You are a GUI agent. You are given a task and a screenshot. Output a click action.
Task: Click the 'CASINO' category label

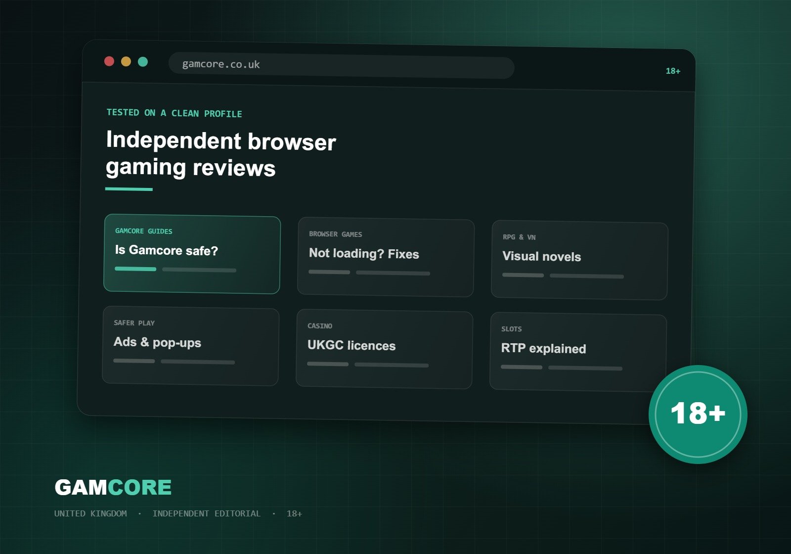[320, 326]
